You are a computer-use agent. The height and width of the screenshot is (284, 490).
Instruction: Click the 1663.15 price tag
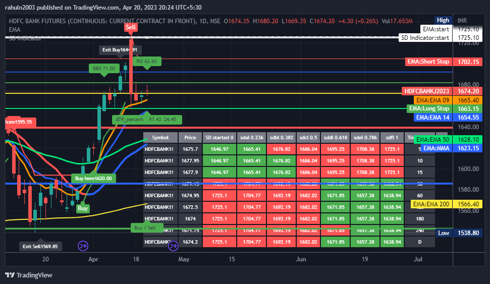(x=468, y=108)
